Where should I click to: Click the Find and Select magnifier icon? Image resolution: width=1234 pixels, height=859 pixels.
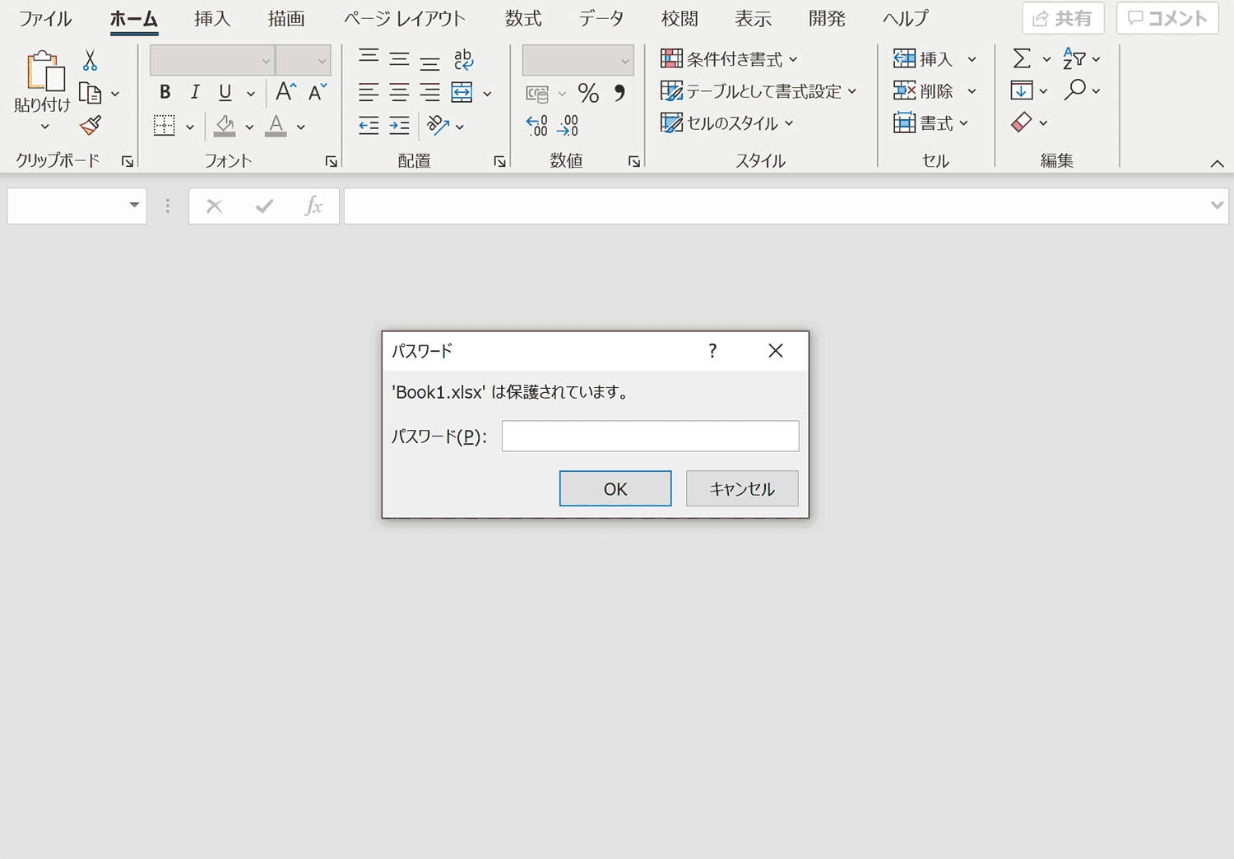tap(1074, 90)
